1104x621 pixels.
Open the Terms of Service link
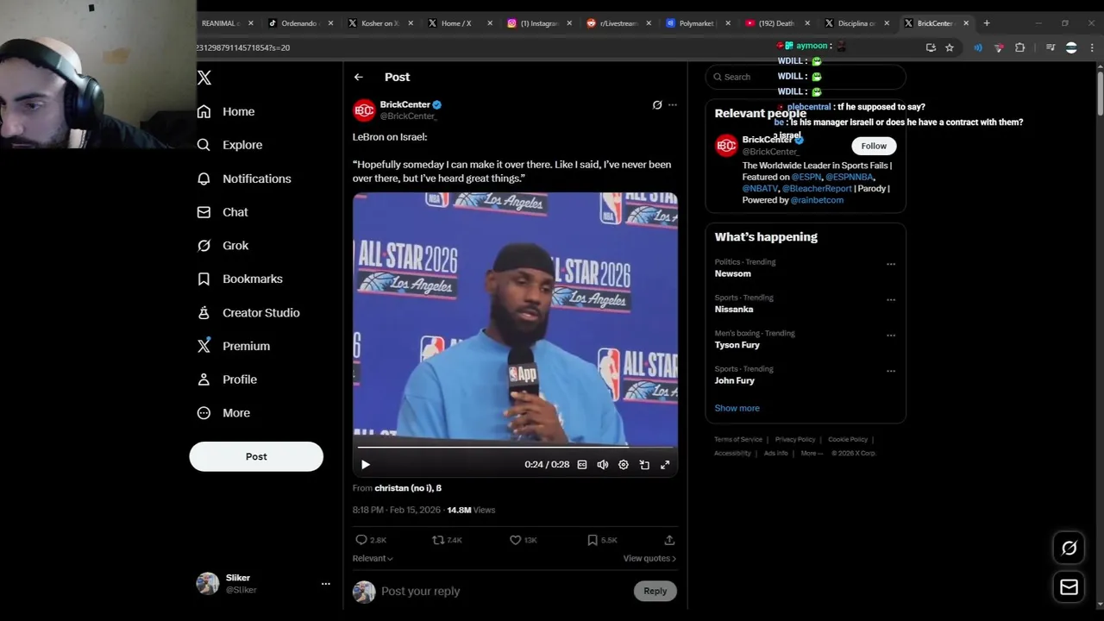pyautogui.click(x=738, y=440)
